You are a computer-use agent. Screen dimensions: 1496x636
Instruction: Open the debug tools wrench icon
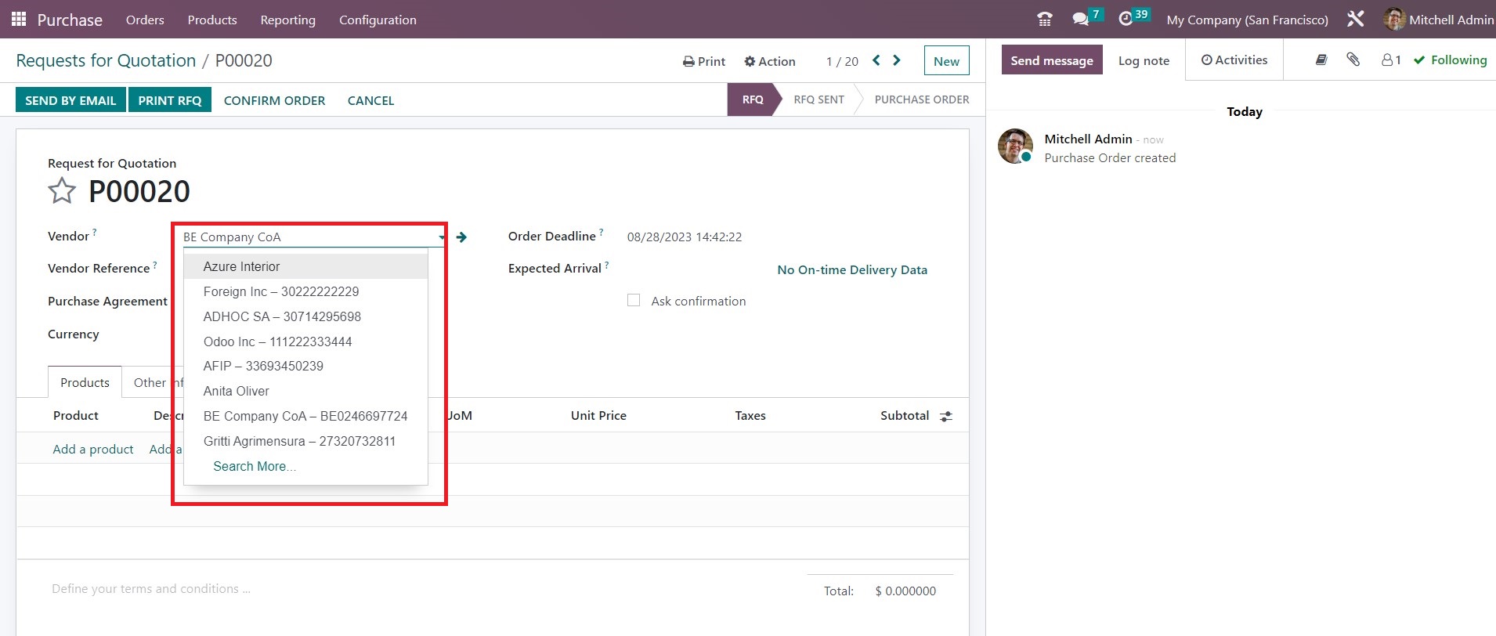pyautogui.click(x=1355, y=20)
